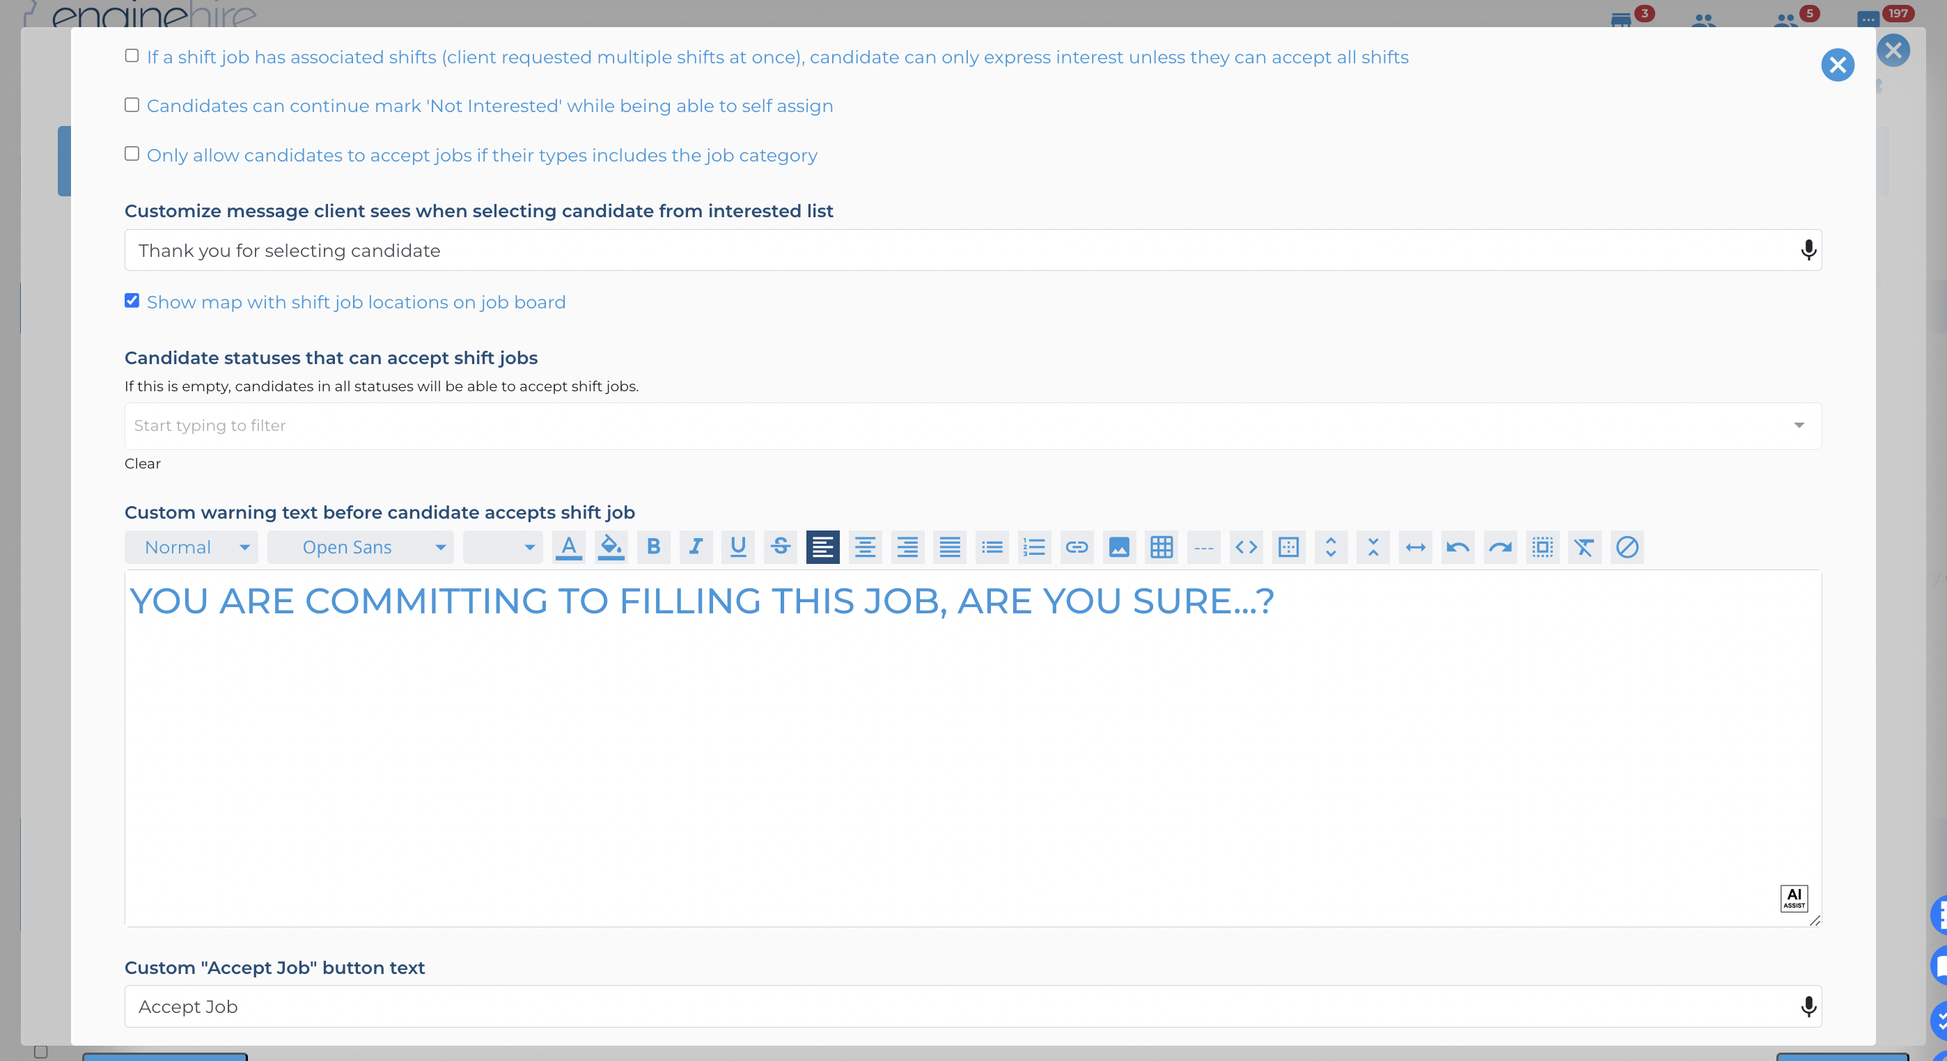Pick a background fill color

coord(611,547)
